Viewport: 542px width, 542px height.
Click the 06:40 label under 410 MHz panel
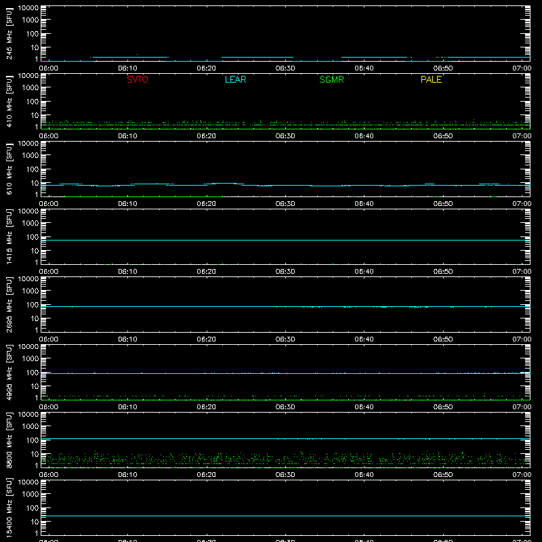[364, 136]
